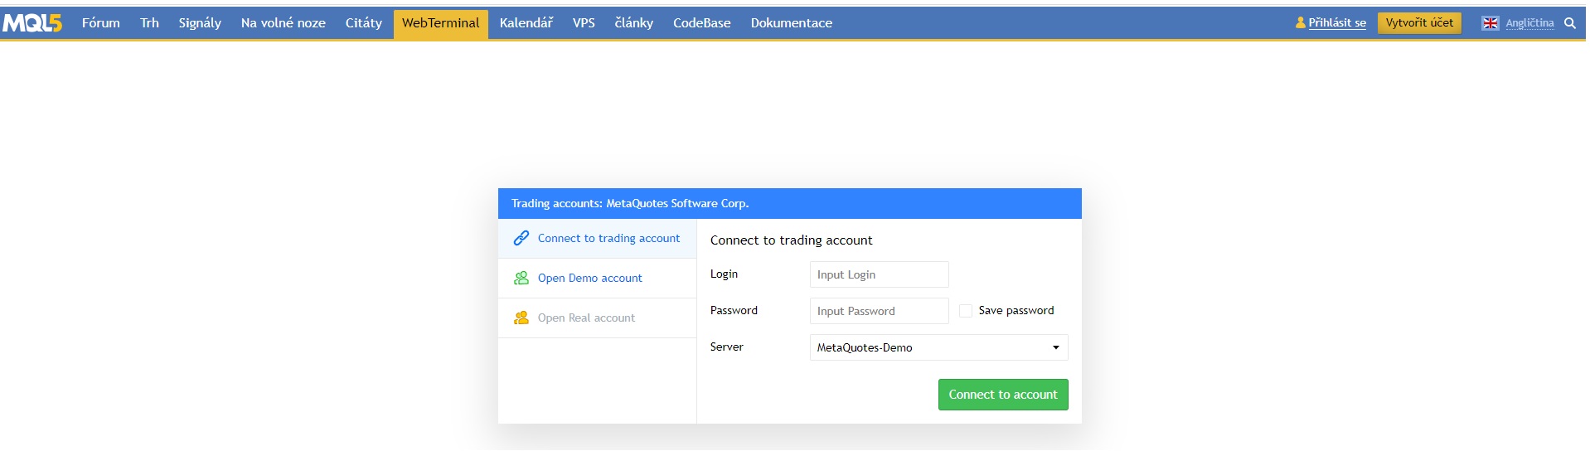Screen dimensions: 1590x451
Task: Open the CodeBase menu item
Action: [701, 23]
